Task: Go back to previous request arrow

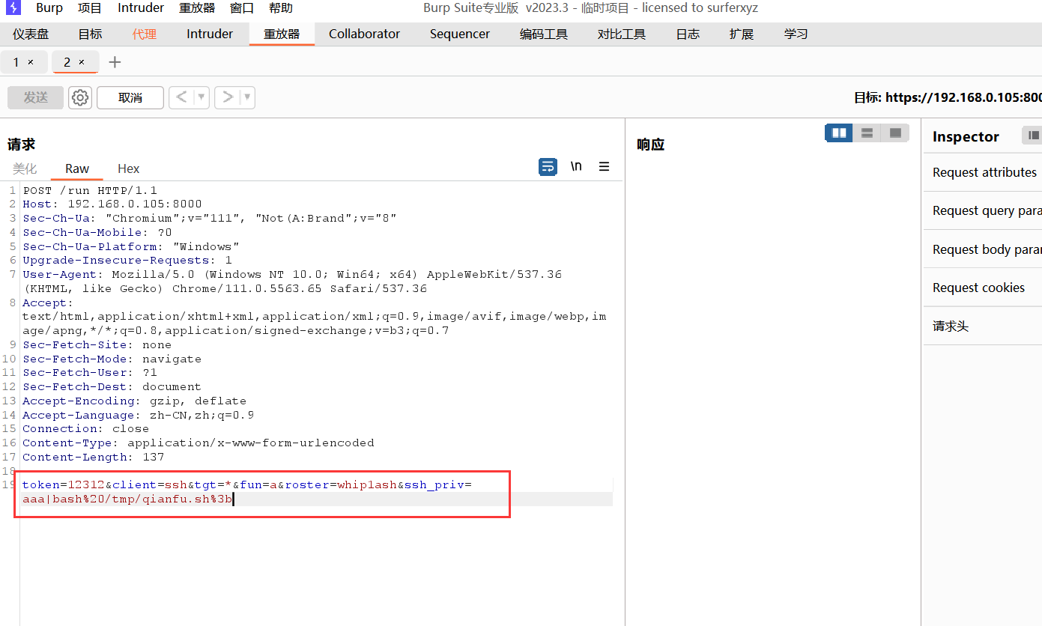Action: click(x=181, y=97)
